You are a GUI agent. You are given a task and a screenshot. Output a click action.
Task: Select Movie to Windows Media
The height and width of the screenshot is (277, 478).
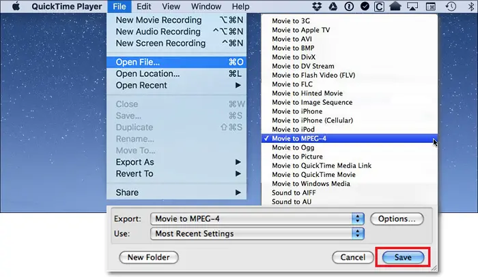click(x=350, y=184)
